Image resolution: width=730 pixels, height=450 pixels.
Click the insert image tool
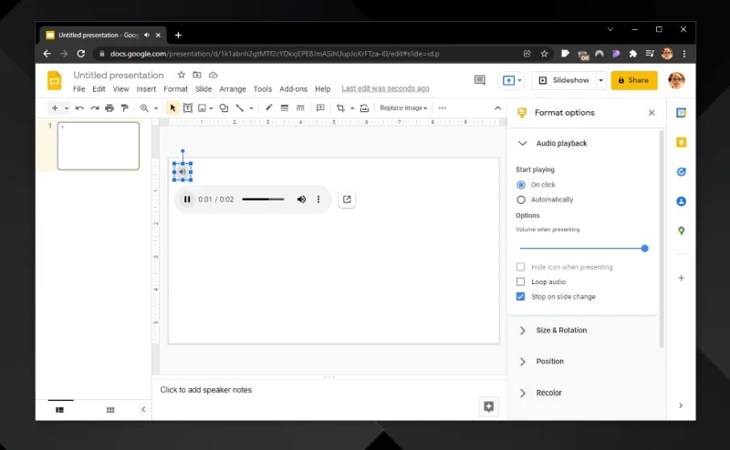pyautogui.click(x=202, y=107)
